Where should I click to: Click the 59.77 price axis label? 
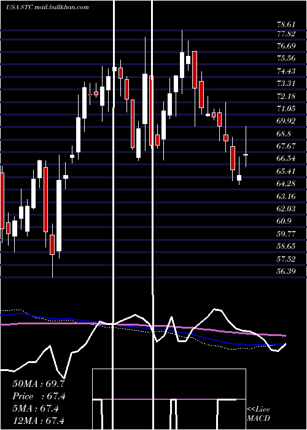click(286, 234)
